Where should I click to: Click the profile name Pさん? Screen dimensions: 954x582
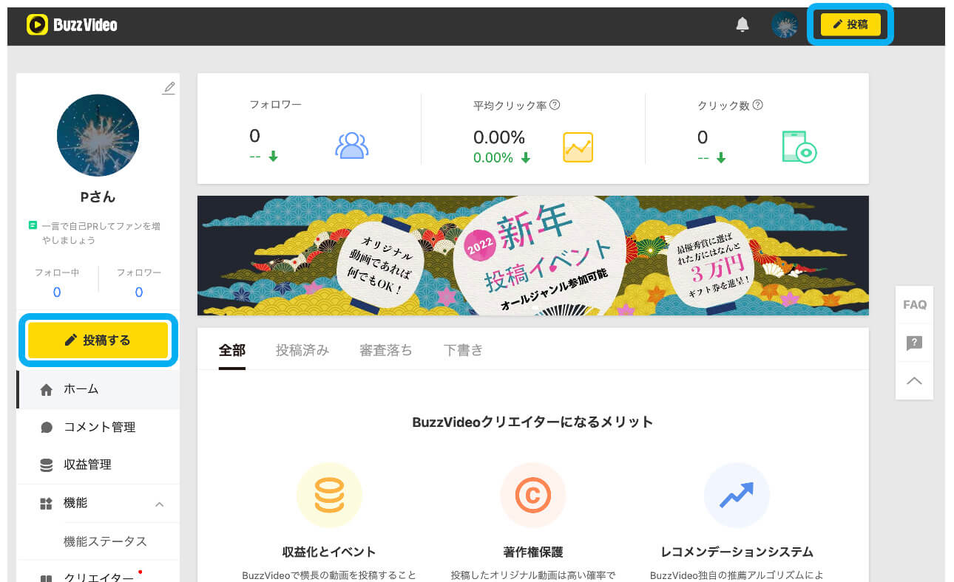coord(98,197)
